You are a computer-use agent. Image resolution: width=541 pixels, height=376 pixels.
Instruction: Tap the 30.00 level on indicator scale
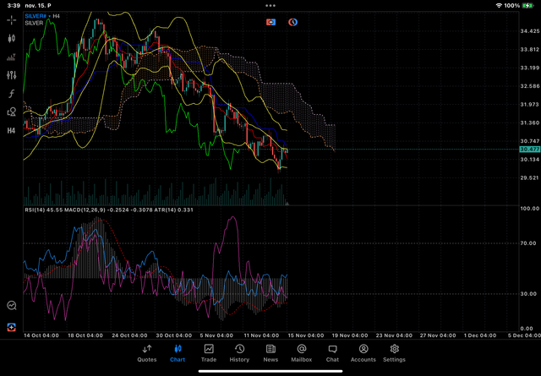coord(528,294)
